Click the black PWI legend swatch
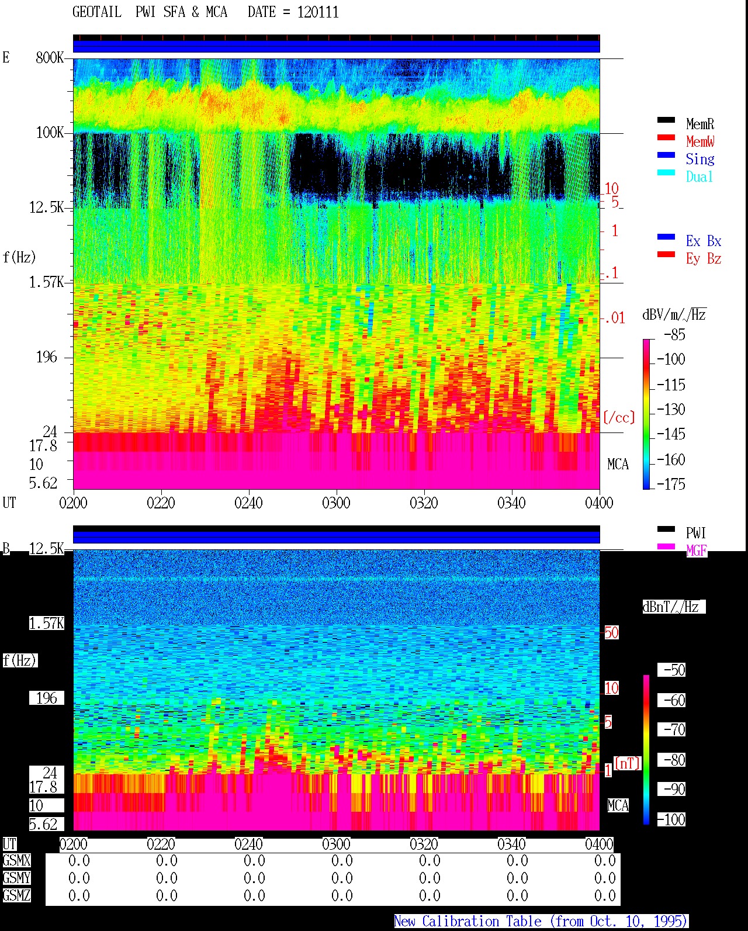The height and width of the screenshot is (931, 748). click(666, 529)
